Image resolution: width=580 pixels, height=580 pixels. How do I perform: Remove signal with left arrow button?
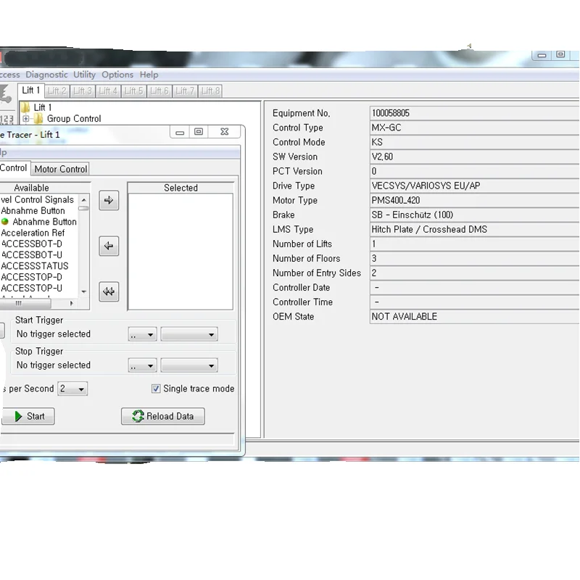click(x=109, y=246)
